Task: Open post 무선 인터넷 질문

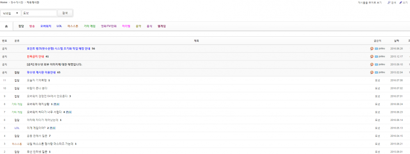Action: [x=37, y=152]
